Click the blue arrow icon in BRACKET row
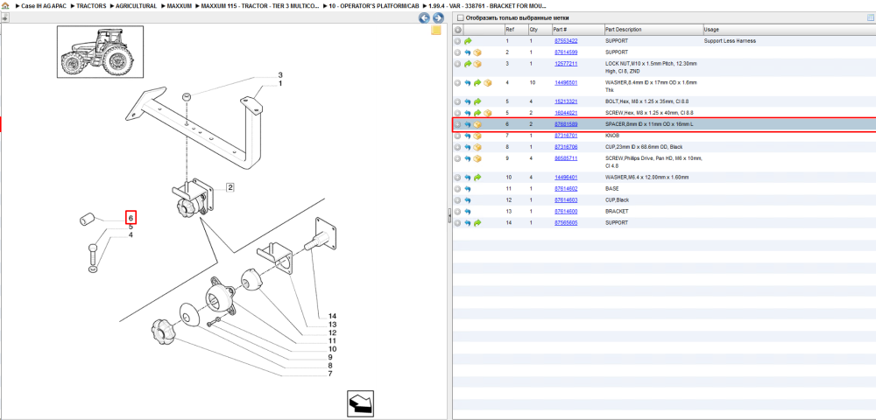 [x=468, y=212]
